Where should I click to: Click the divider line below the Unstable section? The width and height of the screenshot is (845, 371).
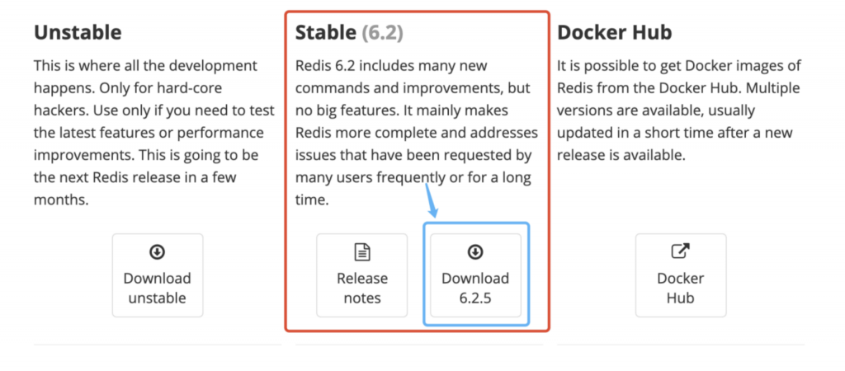point(157,345)
